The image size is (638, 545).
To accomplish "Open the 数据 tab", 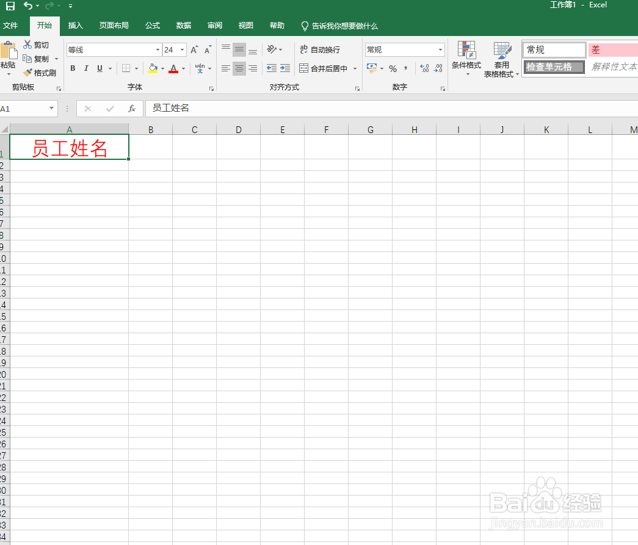I will [x=184, y=26].
